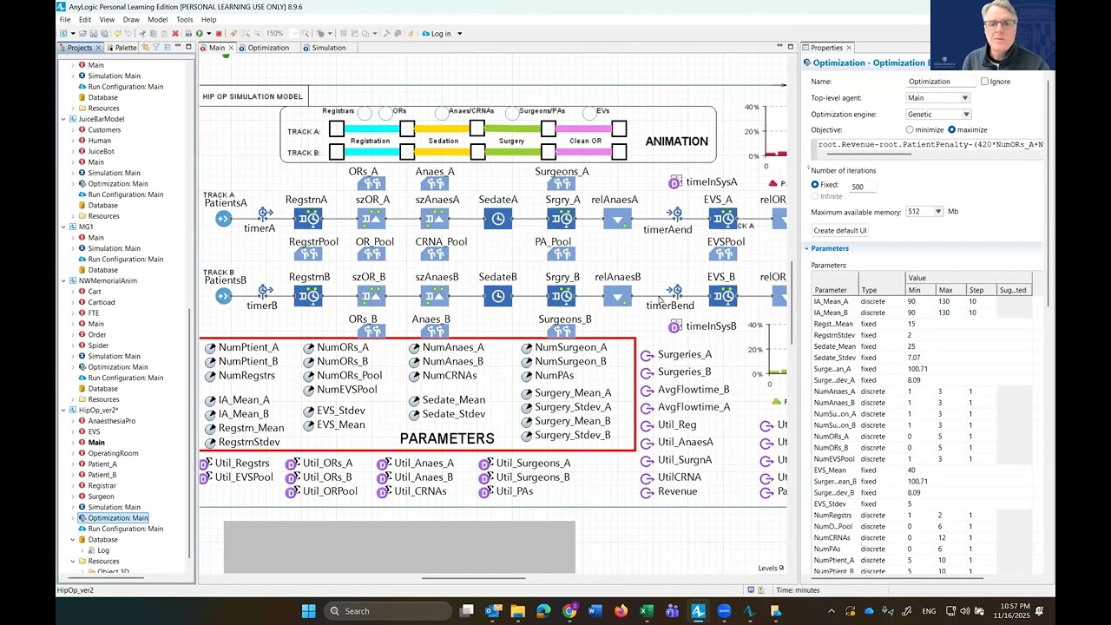Click the Name input field
Image resolution: width=1111 pixels, height=625 pixels.
(941, 82)
